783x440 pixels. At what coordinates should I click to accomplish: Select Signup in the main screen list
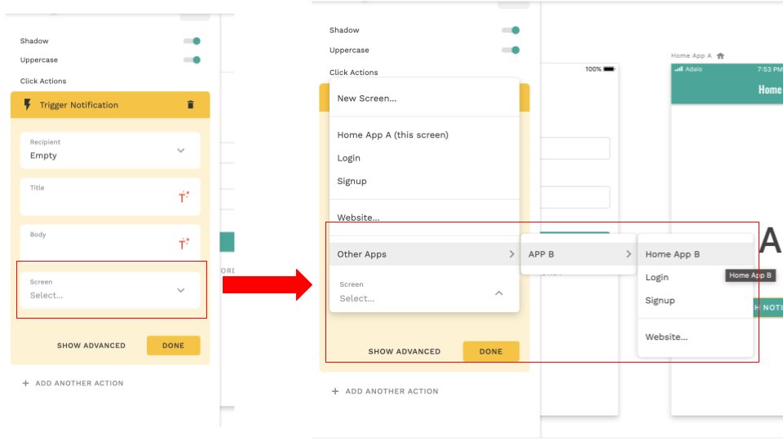pyautogui.click(x=424, y=181)
